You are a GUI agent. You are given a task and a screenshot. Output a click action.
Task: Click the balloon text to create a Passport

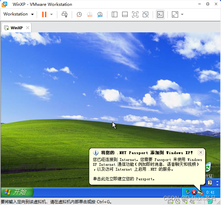(124, 179)
